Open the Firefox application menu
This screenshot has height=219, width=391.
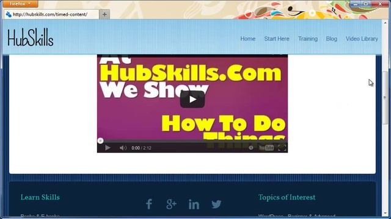tap(20, 4)
